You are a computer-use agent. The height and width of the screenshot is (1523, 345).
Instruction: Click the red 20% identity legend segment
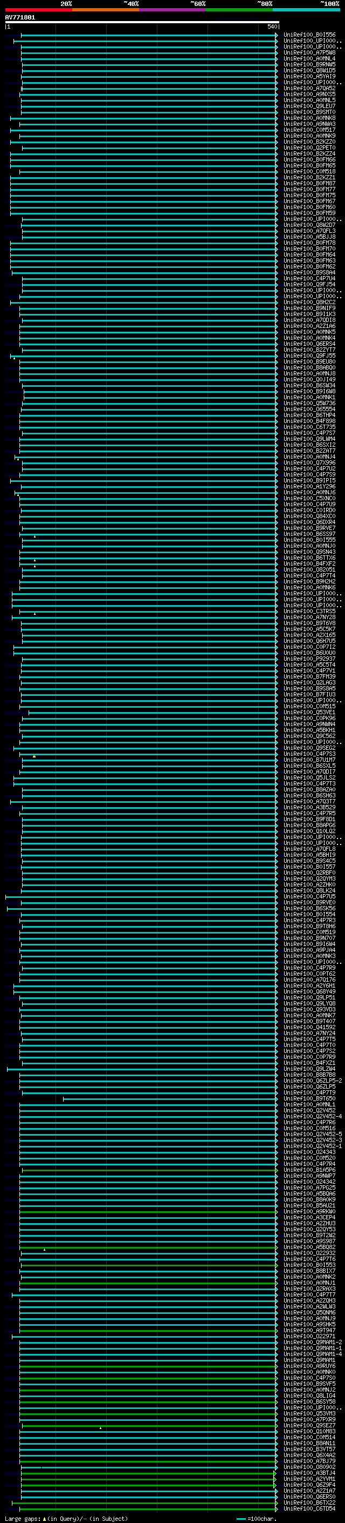point(39,10)
